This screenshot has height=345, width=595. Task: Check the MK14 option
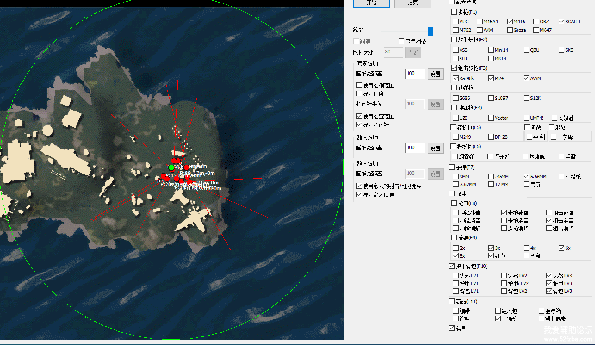coord(491,59)
